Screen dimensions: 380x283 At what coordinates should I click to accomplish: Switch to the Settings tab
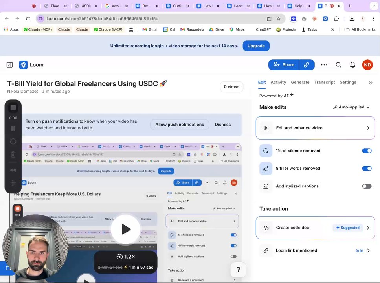point(348,82)
